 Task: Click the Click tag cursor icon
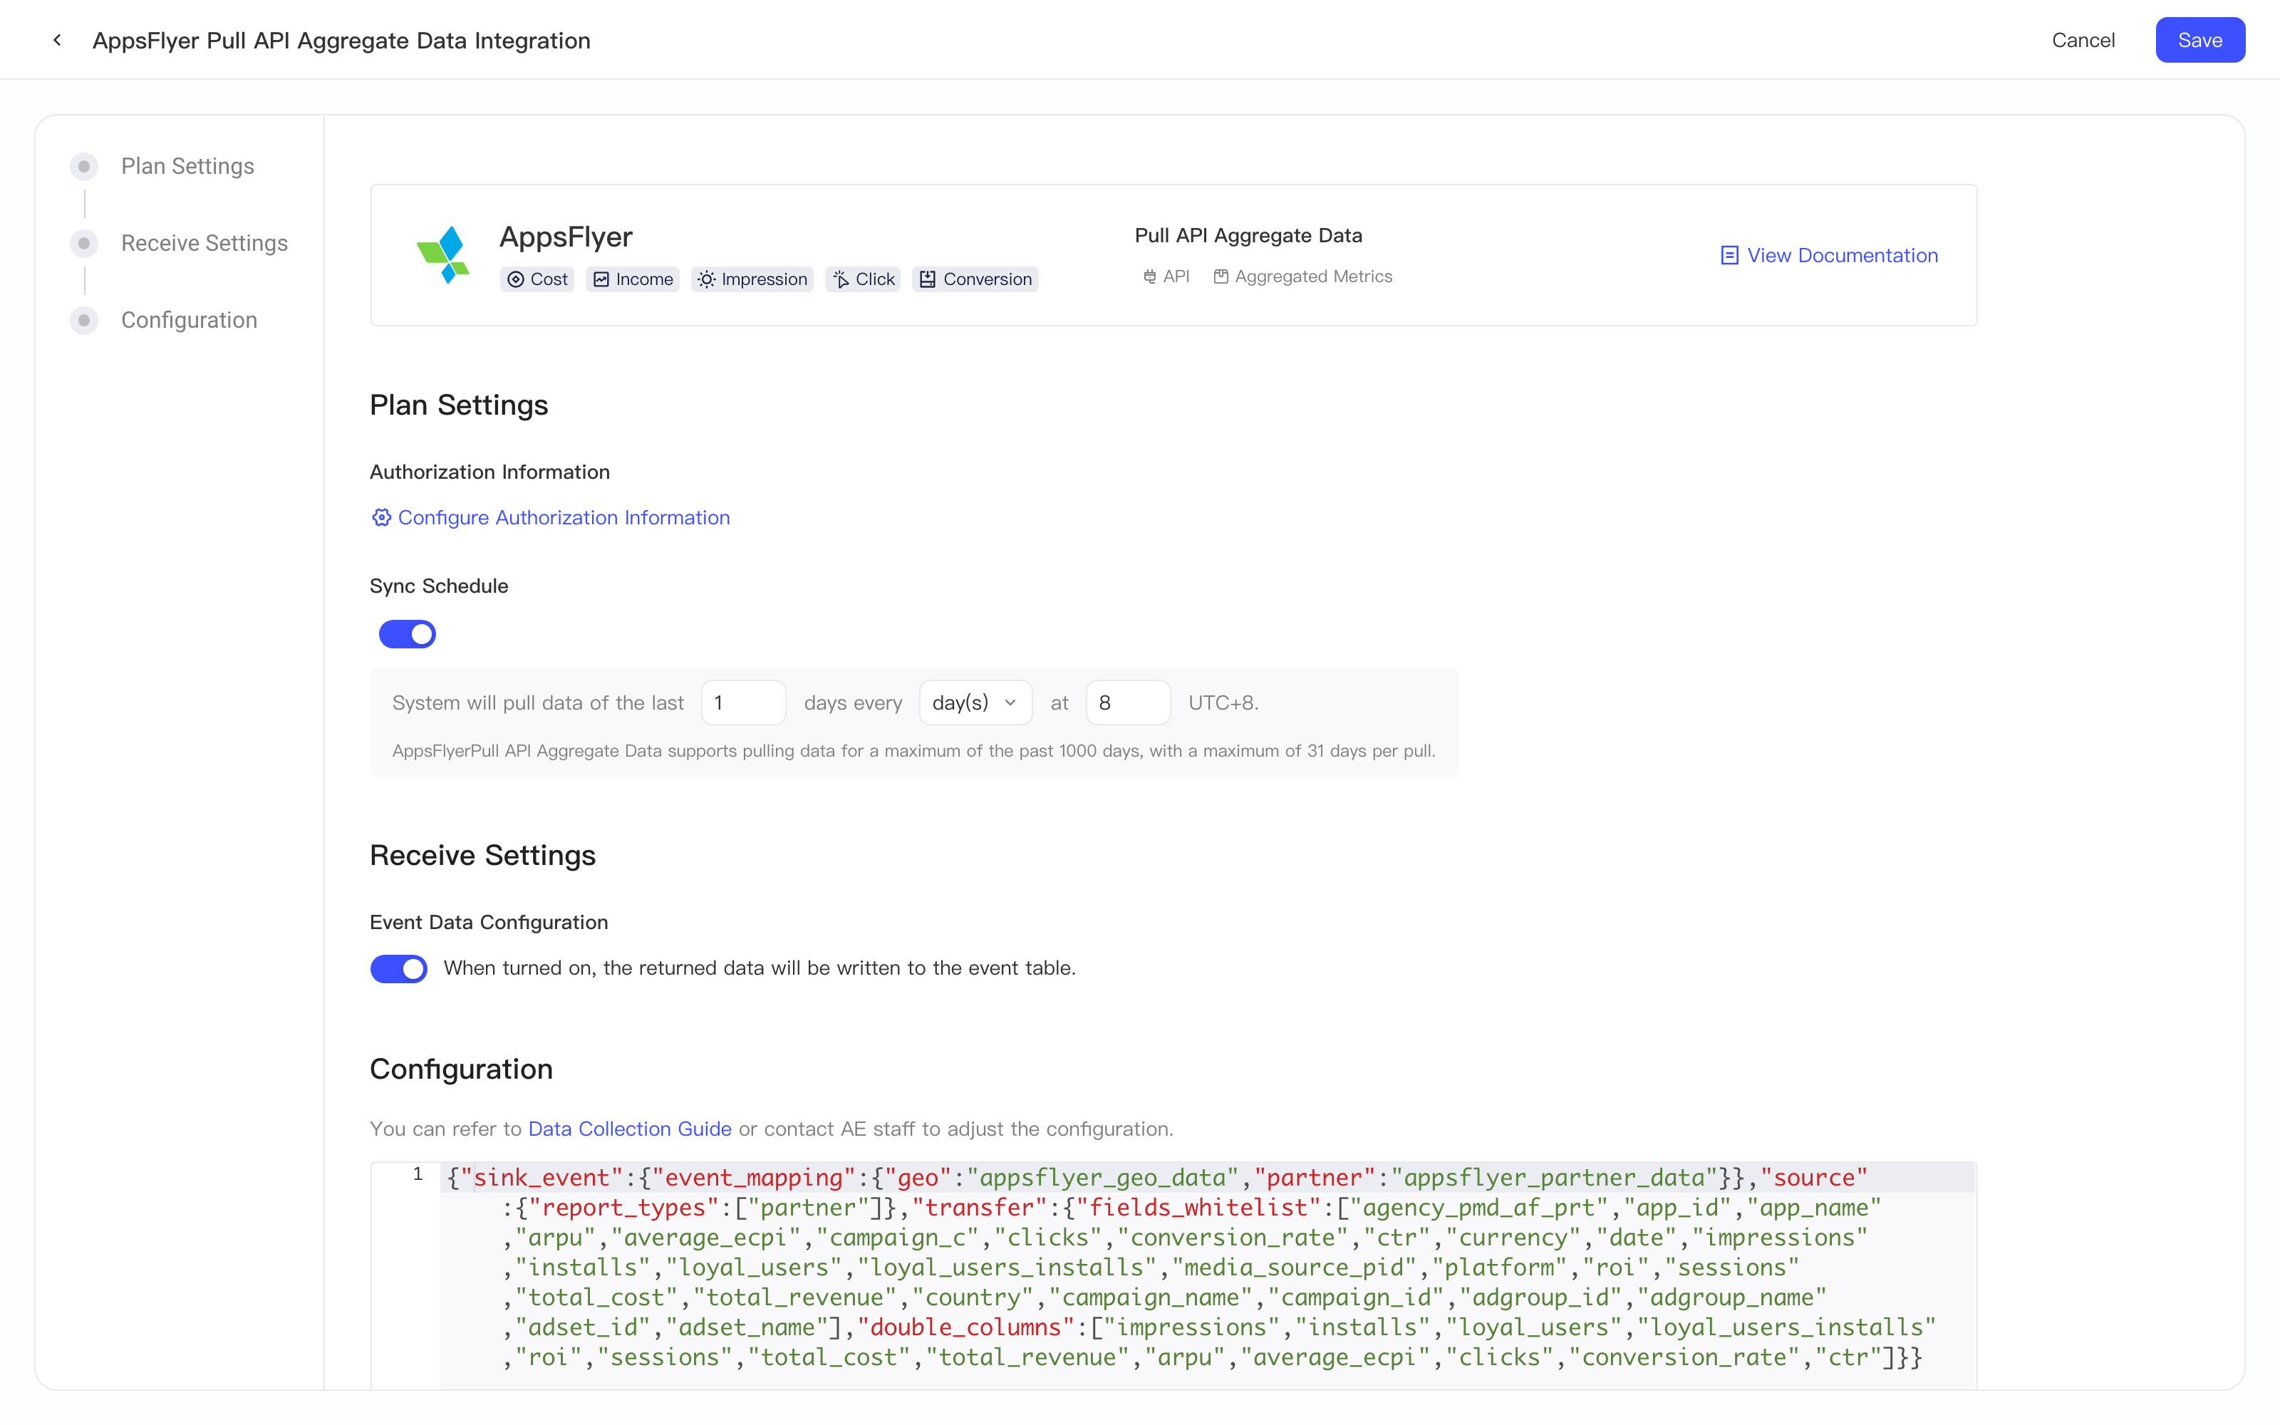click(841, 279)
